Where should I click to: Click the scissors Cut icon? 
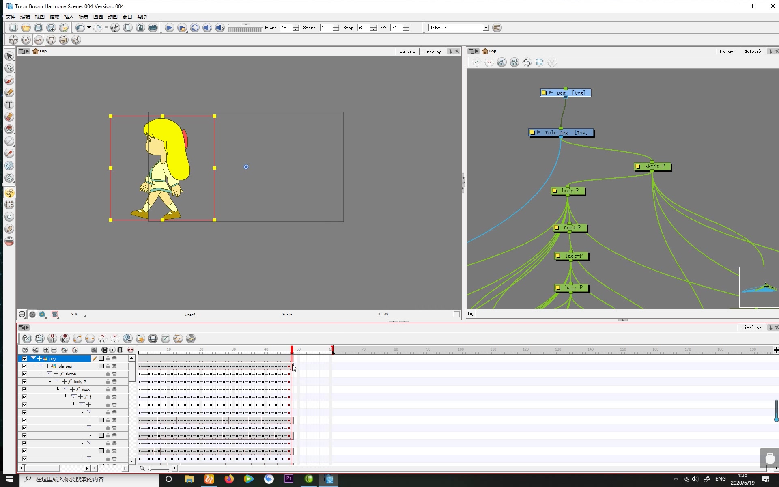point(115,28)
